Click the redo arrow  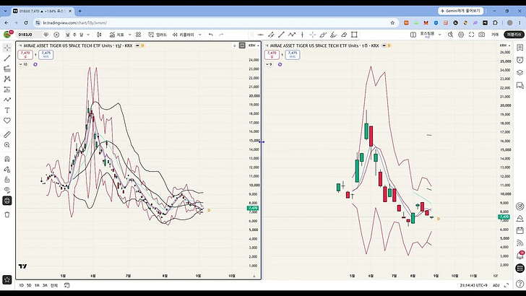coord(221,35)
